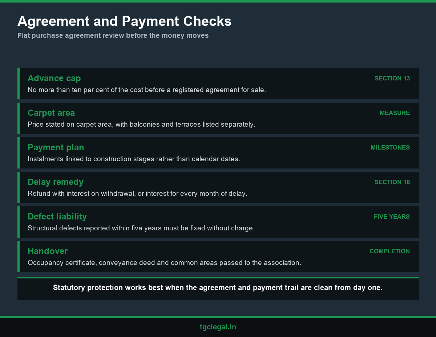Click the 'FIVE YEARS' tag
Viewport: 436px width, 337px height.
392,217
